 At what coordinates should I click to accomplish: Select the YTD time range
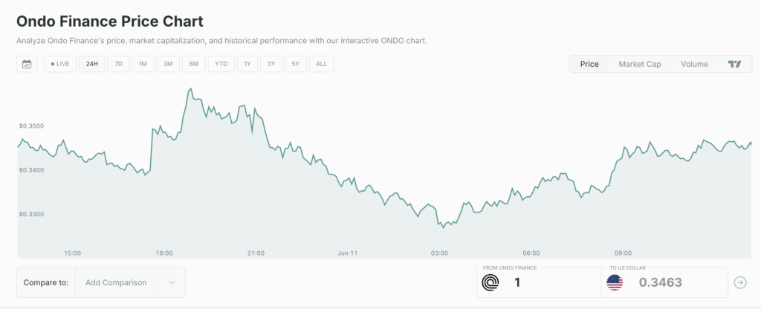click(221, 64)
